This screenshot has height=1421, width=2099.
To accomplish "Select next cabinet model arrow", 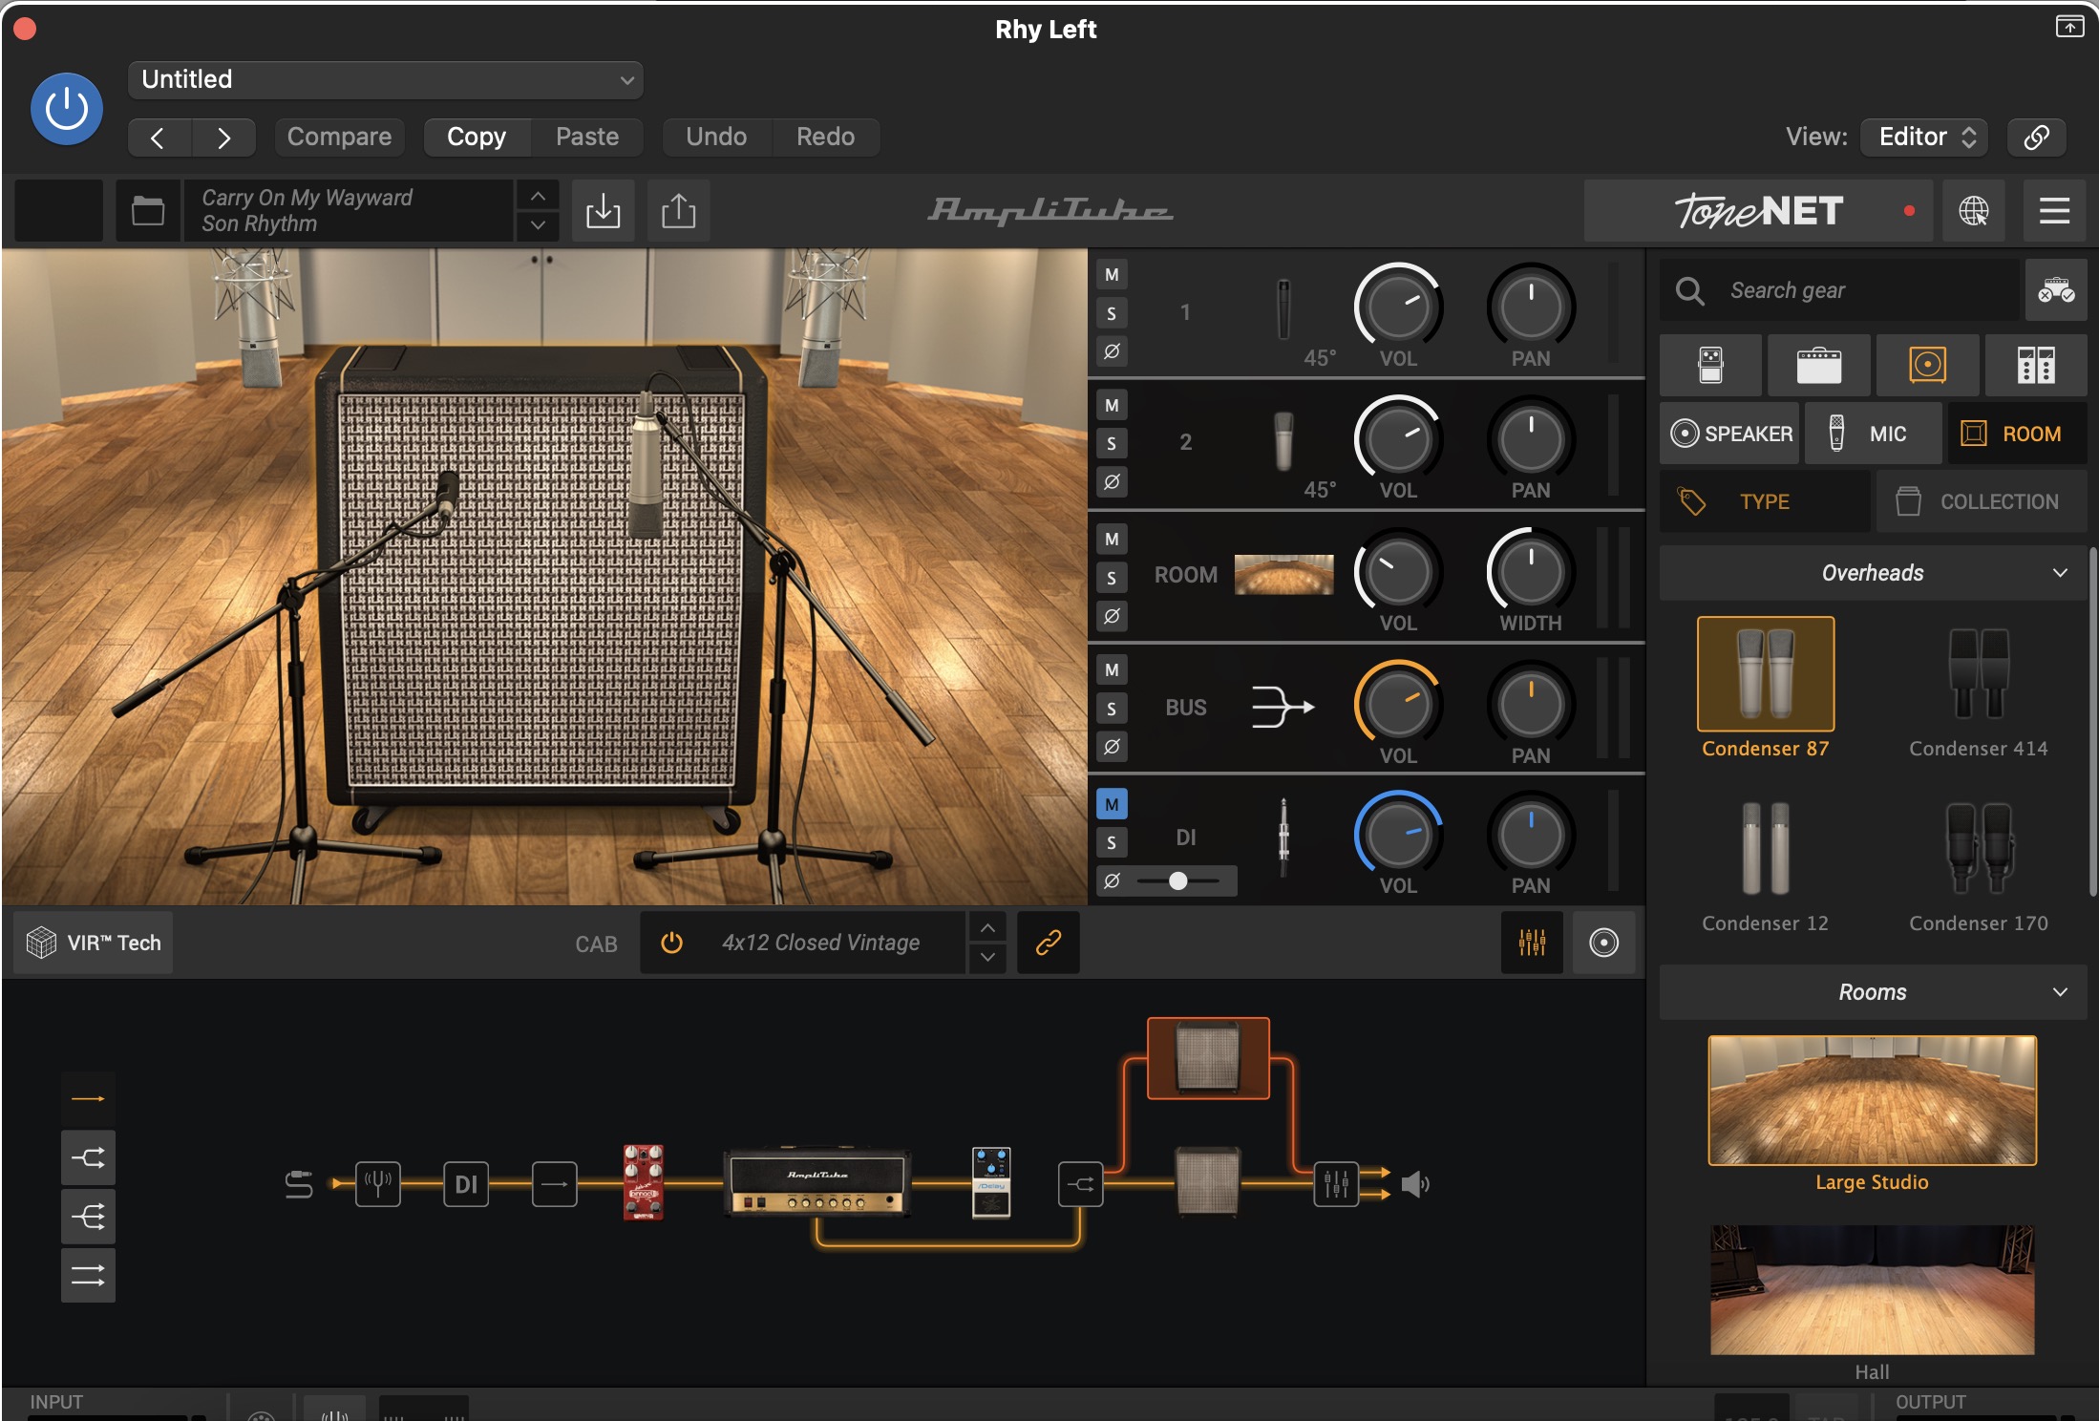I will pyautogui.click(x=987, y=957).
